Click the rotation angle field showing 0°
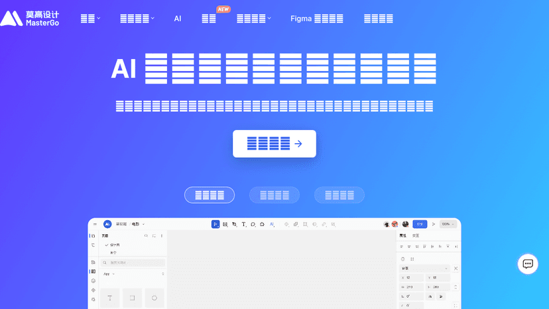Viewport: 549px width, 309px height. pos(411,296)
